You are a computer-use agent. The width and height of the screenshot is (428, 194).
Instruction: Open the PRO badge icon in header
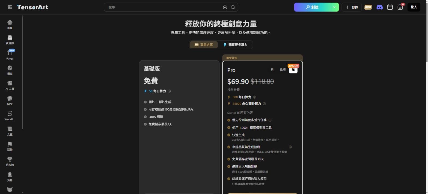click(x=368, y=7)
